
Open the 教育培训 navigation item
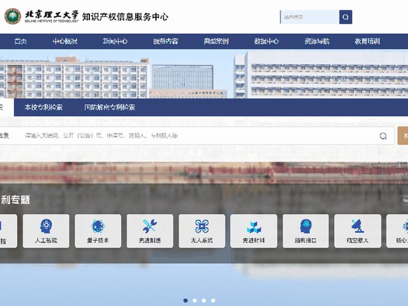(x=367, y=41)
